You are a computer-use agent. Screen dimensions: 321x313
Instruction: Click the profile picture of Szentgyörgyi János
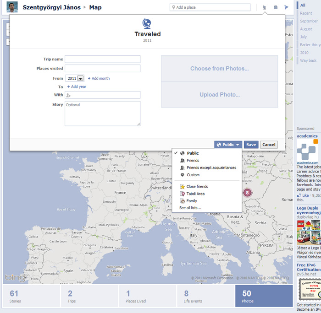(12, 7)
